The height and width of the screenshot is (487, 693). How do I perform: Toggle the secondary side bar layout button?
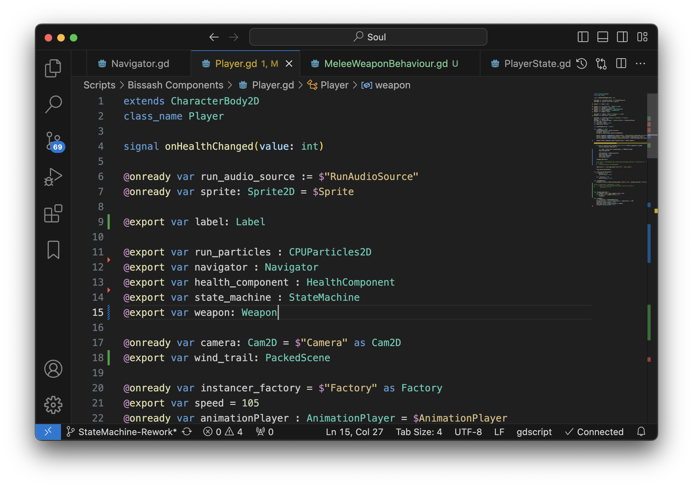click(622, 37)
